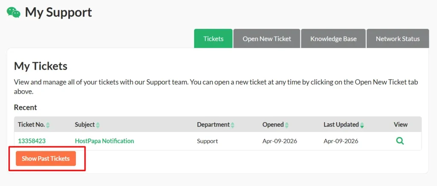Click sort arrows beside Ticket No.
Screen dimensions: 437x186
tap(48, 125)
